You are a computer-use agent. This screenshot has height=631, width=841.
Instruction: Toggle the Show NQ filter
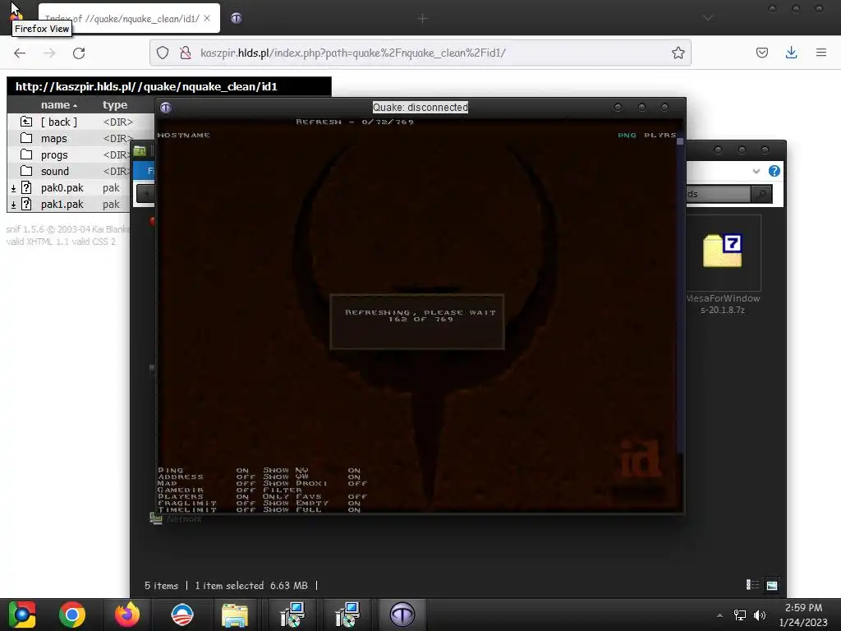click(x=311, y=470)
